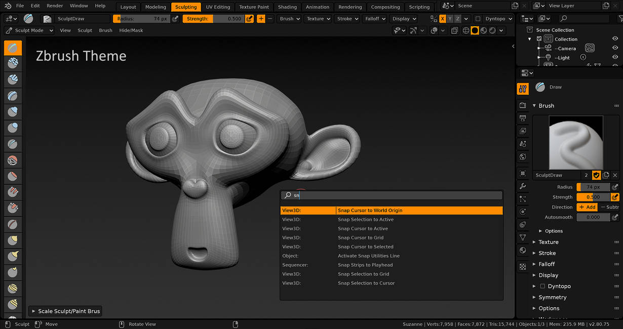The image size is (623, 329).
Task: Select Snap Cursor to World Origin result
Action: point(392,211)
